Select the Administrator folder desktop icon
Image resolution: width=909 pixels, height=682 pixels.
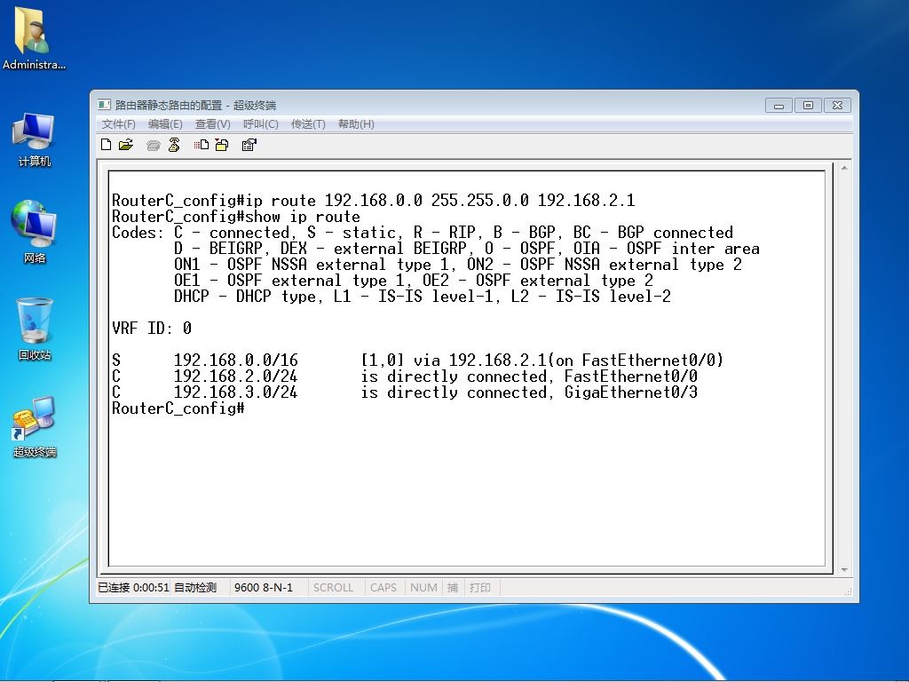[x=34, y=39]
